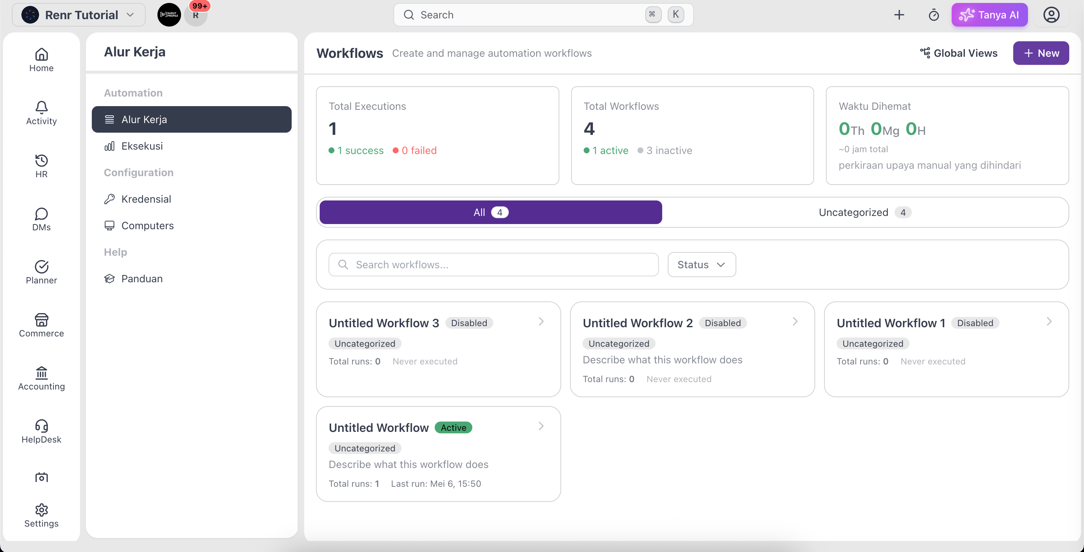Click the Global Views tree icon
The image size is (1084, 552).
pyautogui.click(x=924, y=53)
